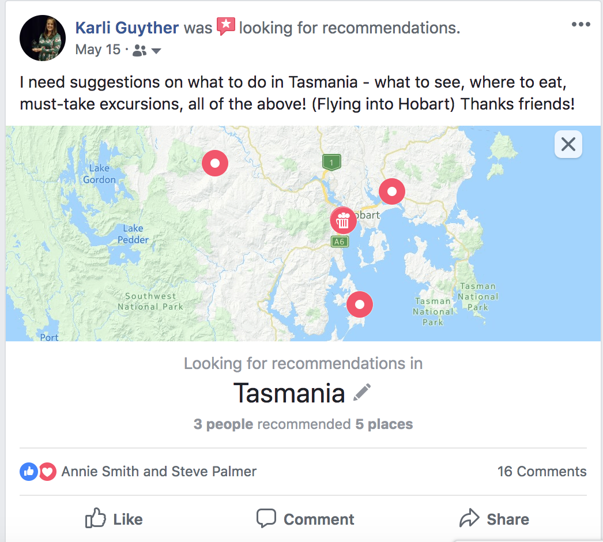Click the Comment button
This screenshot has width=603, height=542.
(x=306, y=518)
